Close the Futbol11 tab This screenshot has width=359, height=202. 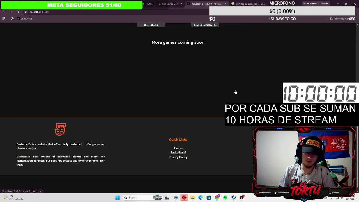(181, 4)
